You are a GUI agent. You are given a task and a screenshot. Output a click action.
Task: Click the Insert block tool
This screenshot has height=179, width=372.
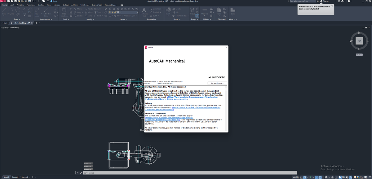[x=168, y=12]
